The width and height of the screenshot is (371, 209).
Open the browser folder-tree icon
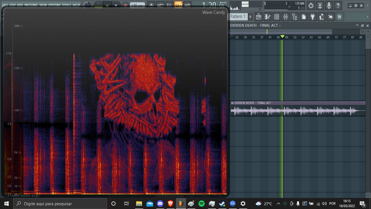tap(295, 17)
